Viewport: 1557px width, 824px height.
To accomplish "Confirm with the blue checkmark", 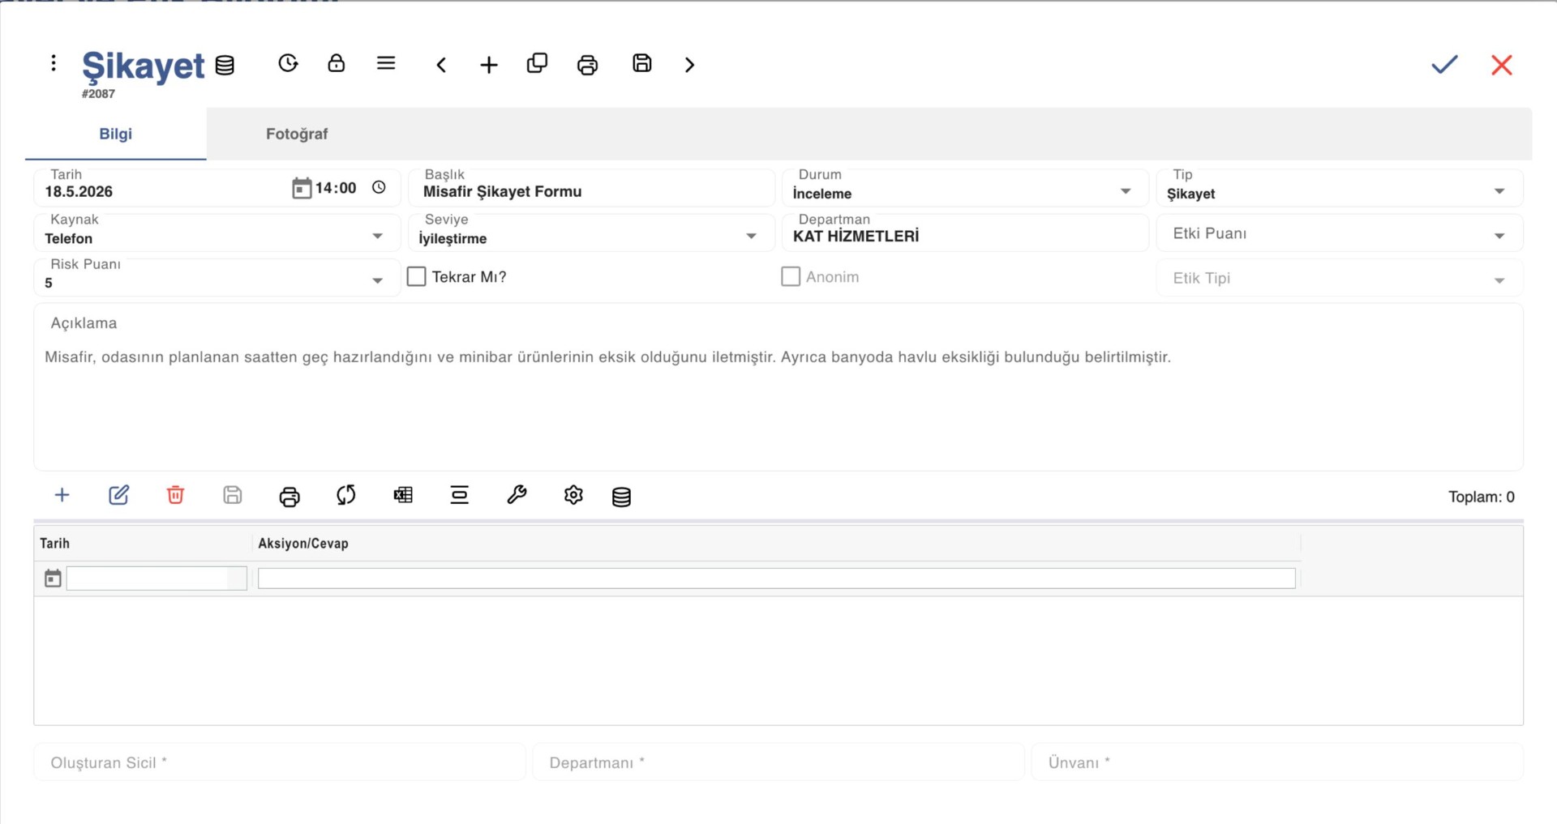I will pos(1444,64).
